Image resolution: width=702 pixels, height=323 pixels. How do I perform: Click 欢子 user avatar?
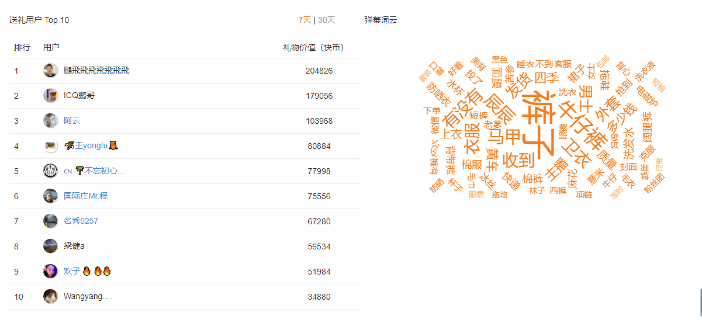50,272
